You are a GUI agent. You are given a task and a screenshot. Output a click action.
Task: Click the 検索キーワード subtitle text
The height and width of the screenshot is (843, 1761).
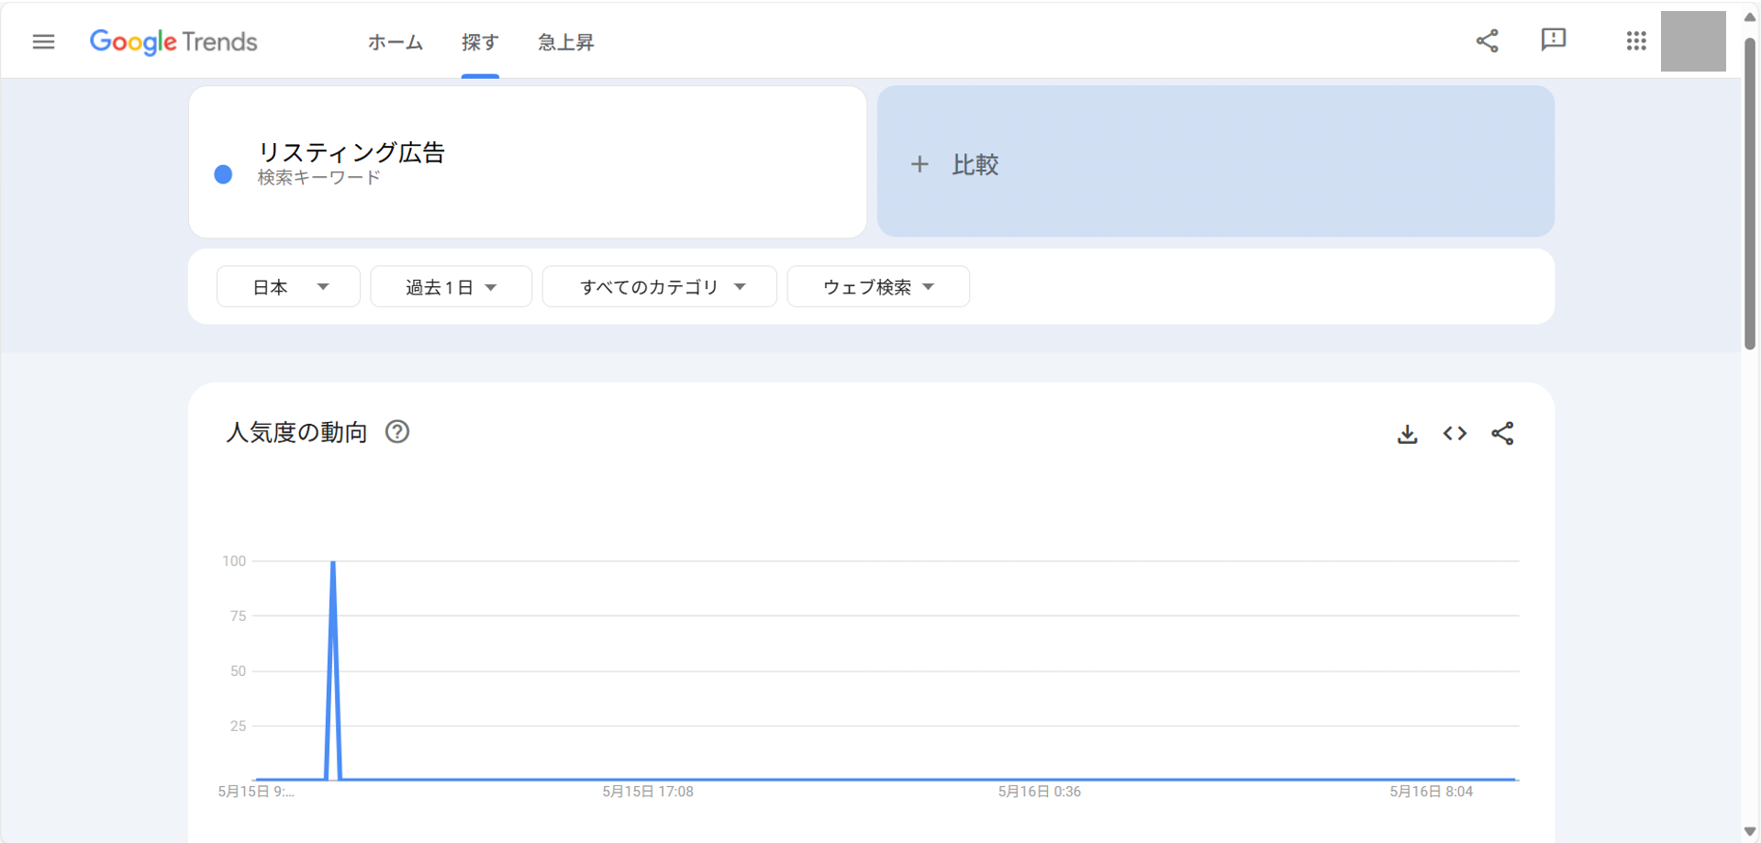click(x=319, y=178)
